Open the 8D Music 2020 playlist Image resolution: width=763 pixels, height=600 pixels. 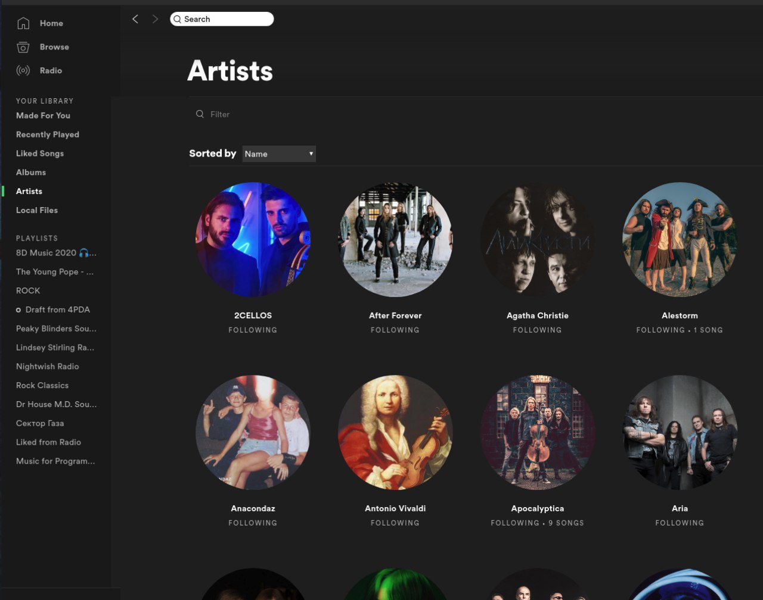(x=56, y=252)
